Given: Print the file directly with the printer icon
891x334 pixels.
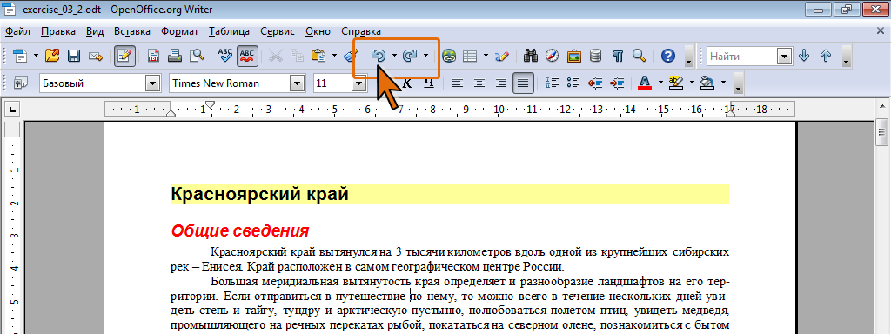Looking at the screenshot, I should (175, 56).
